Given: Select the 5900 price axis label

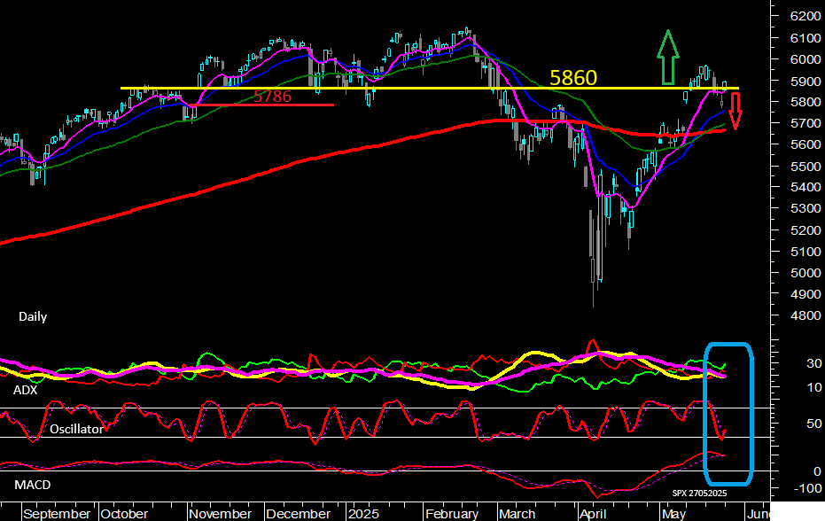Looking at the screenshot, I should (805, 82).
